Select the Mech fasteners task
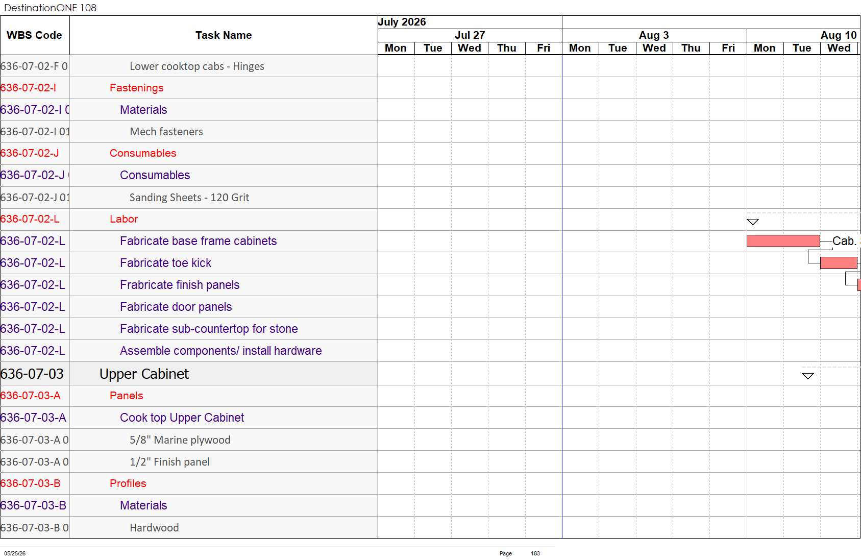 tap(189, 132)
